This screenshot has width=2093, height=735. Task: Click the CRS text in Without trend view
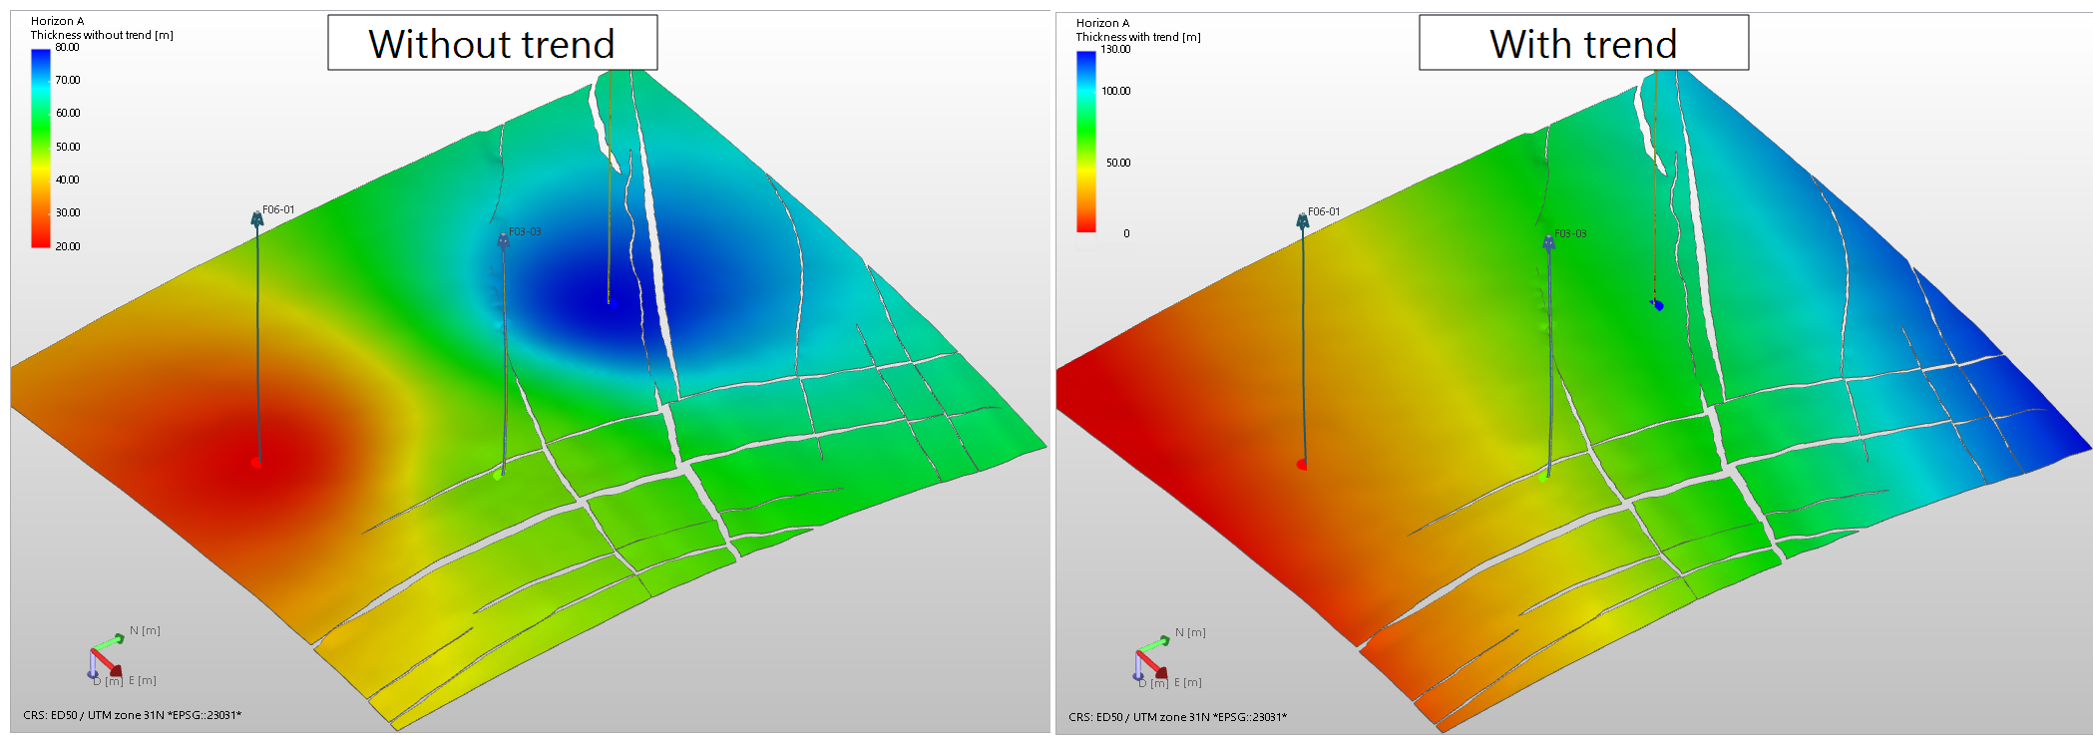click(133, 715)
